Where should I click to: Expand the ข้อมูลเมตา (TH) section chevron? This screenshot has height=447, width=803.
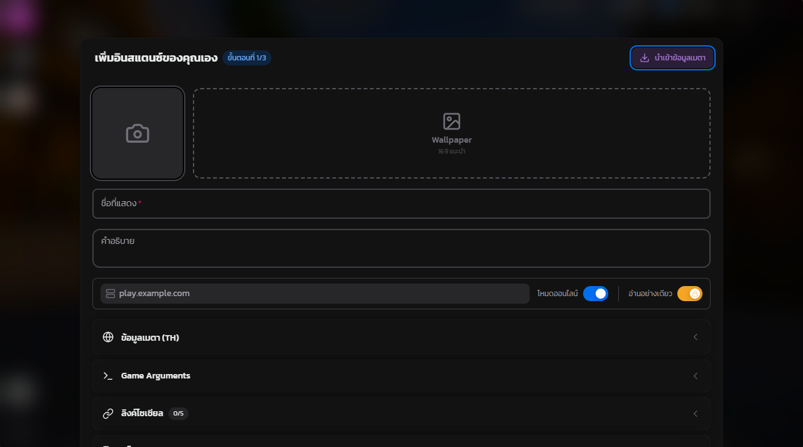696,337
